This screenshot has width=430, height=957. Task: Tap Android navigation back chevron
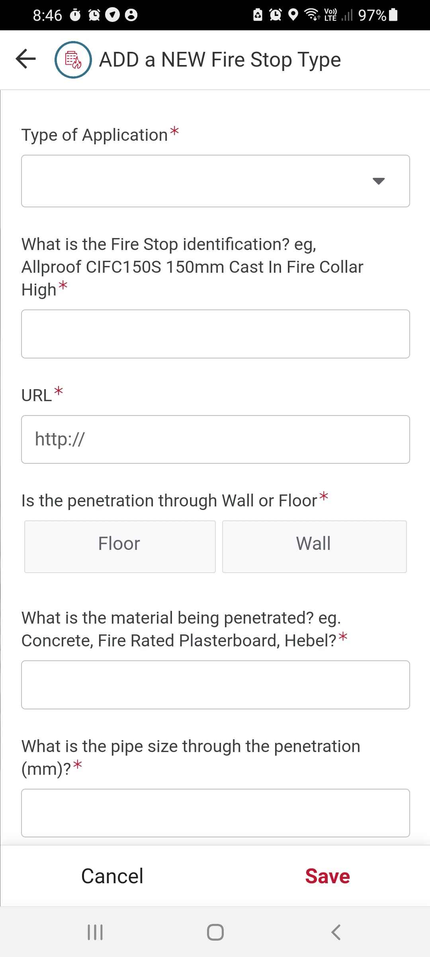click(336, 932)
